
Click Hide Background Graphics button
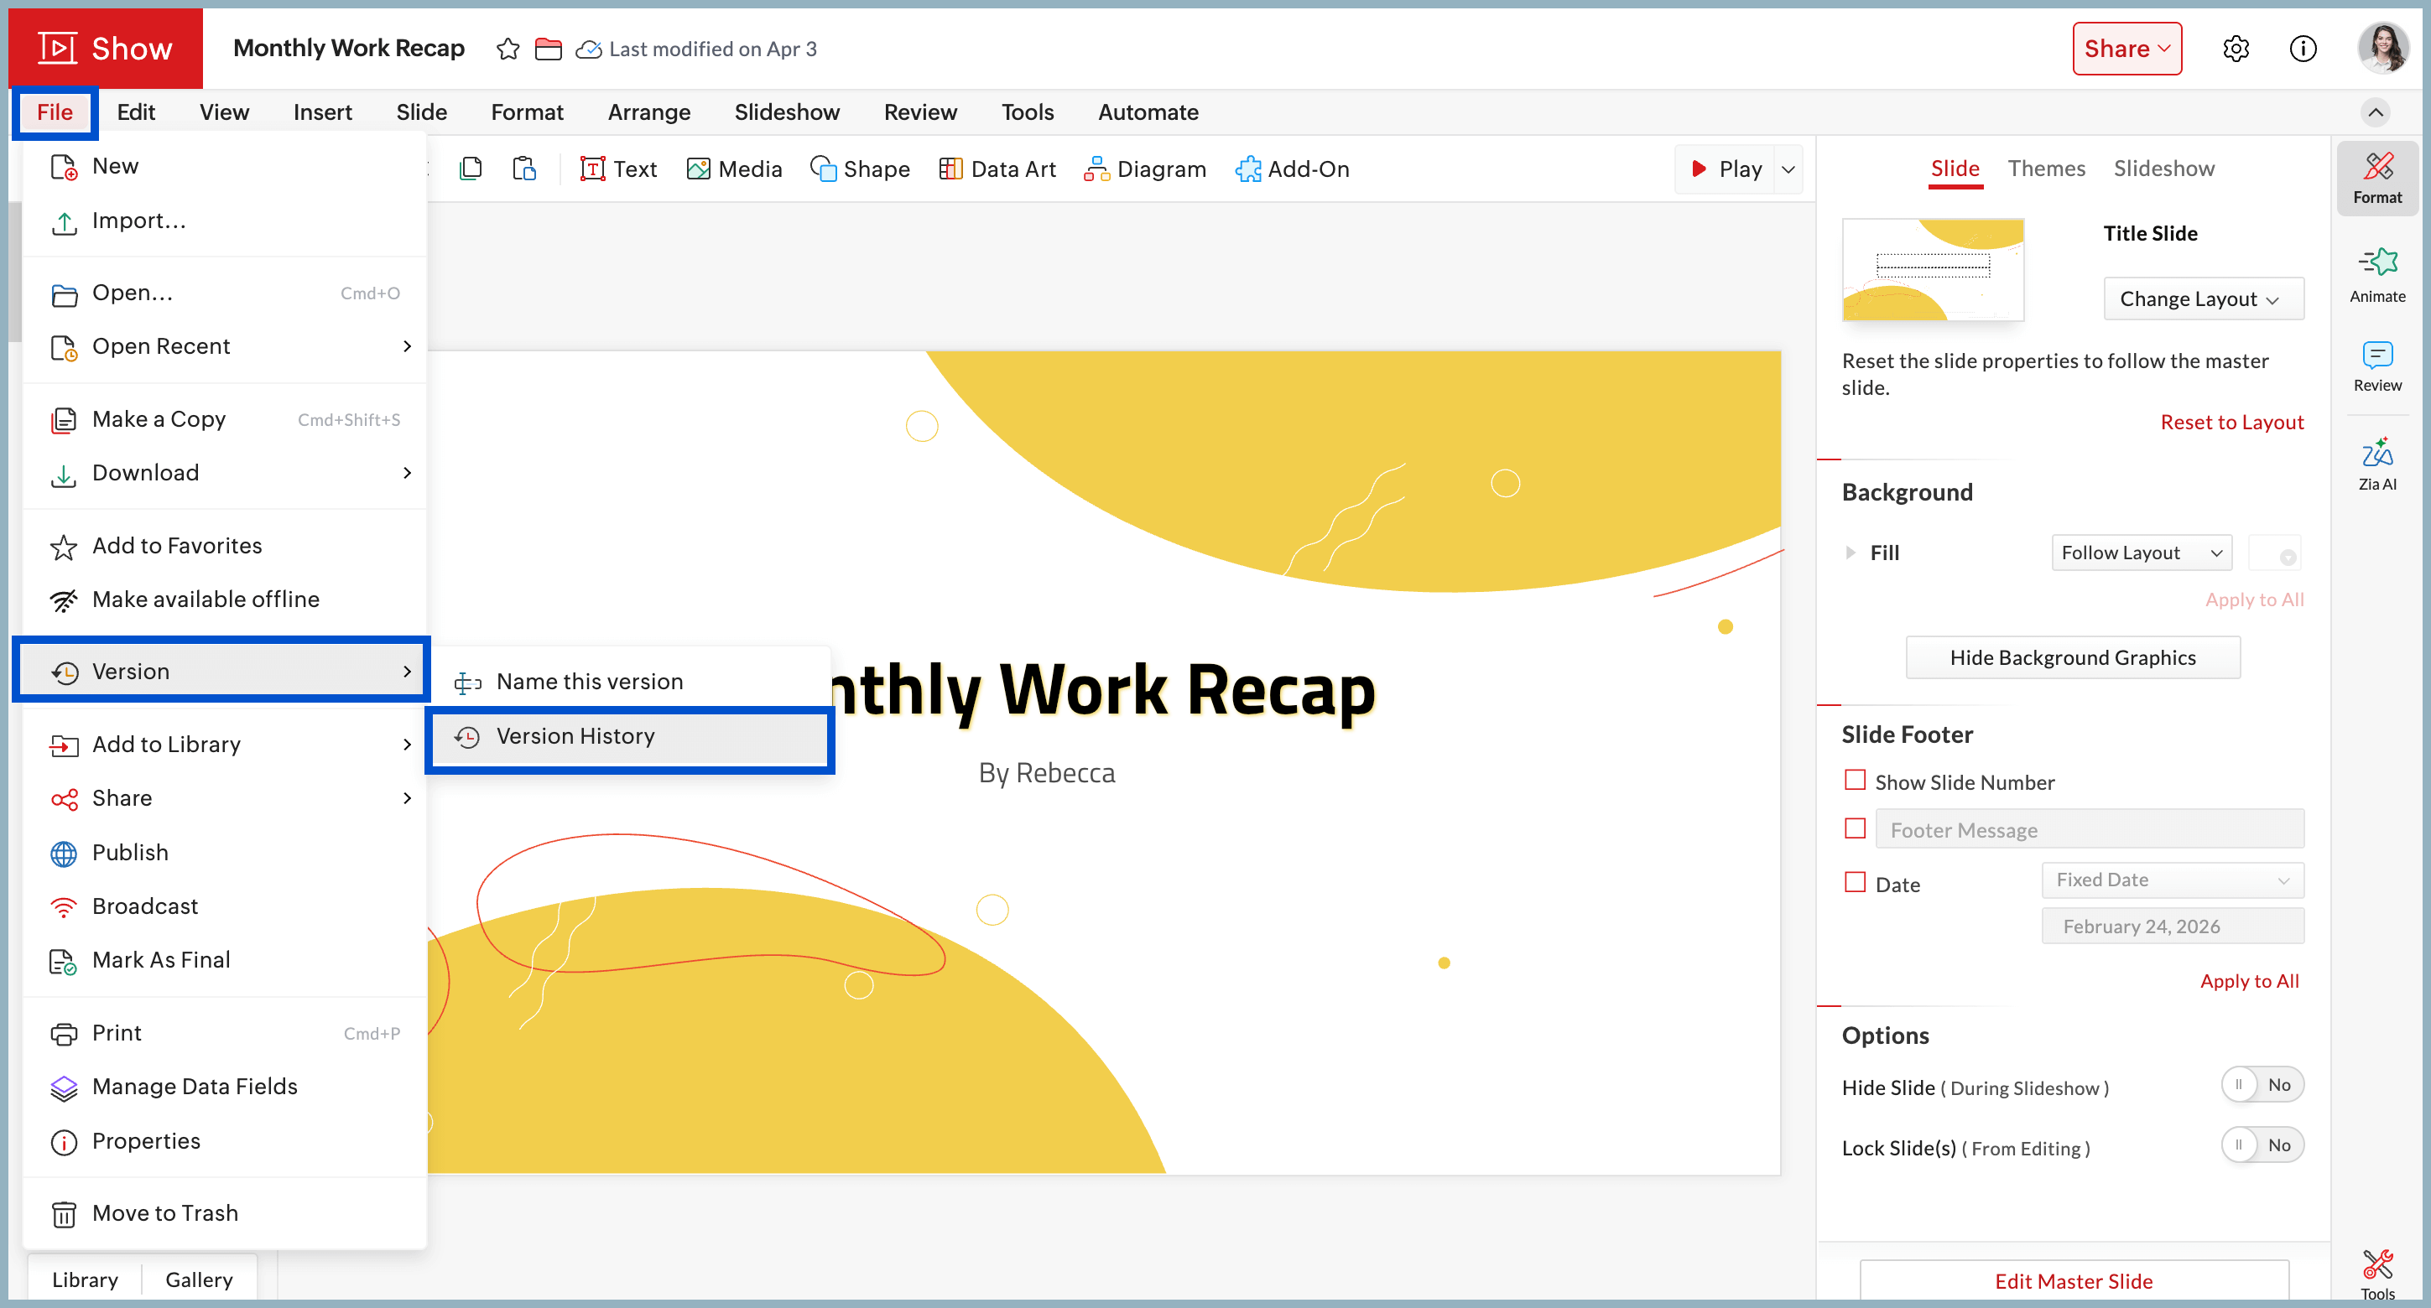point(2071,658)
